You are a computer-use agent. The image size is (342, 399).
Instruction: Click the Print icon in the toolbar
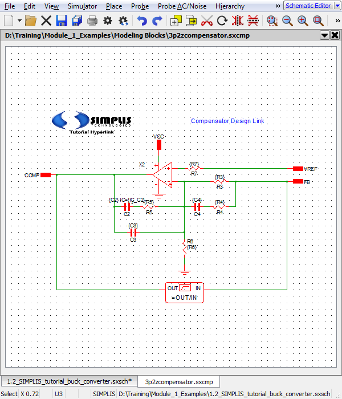pyautogui.click(x=92, y=21)
